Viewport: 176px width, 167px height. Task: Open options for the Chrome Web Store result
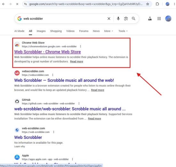click(80, 46)
